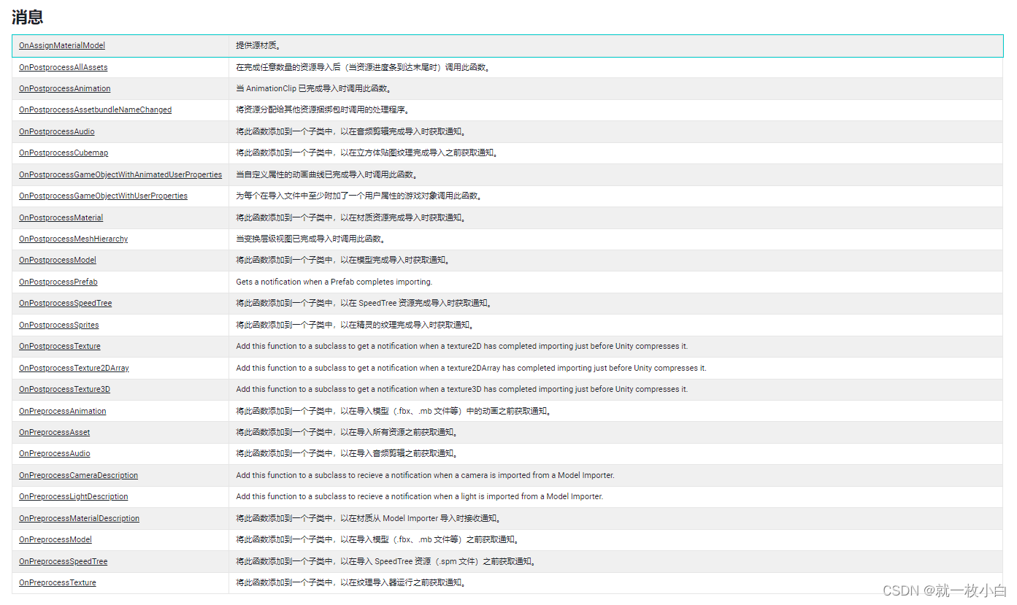The height and width of the screenshot is (605, 1017).
Task: Open the OnPostprocessAssetbundleNameChanged link
Action: click(95, 109)
